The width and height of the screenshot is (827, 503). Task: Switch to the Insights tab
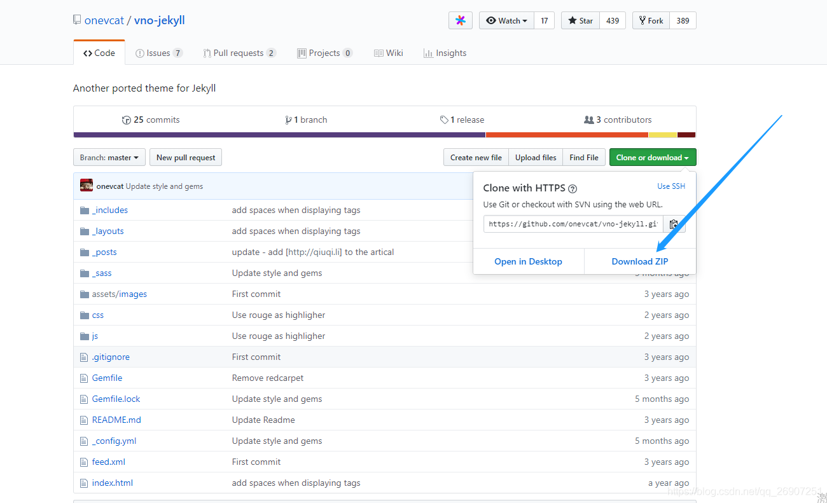point(445,53)
